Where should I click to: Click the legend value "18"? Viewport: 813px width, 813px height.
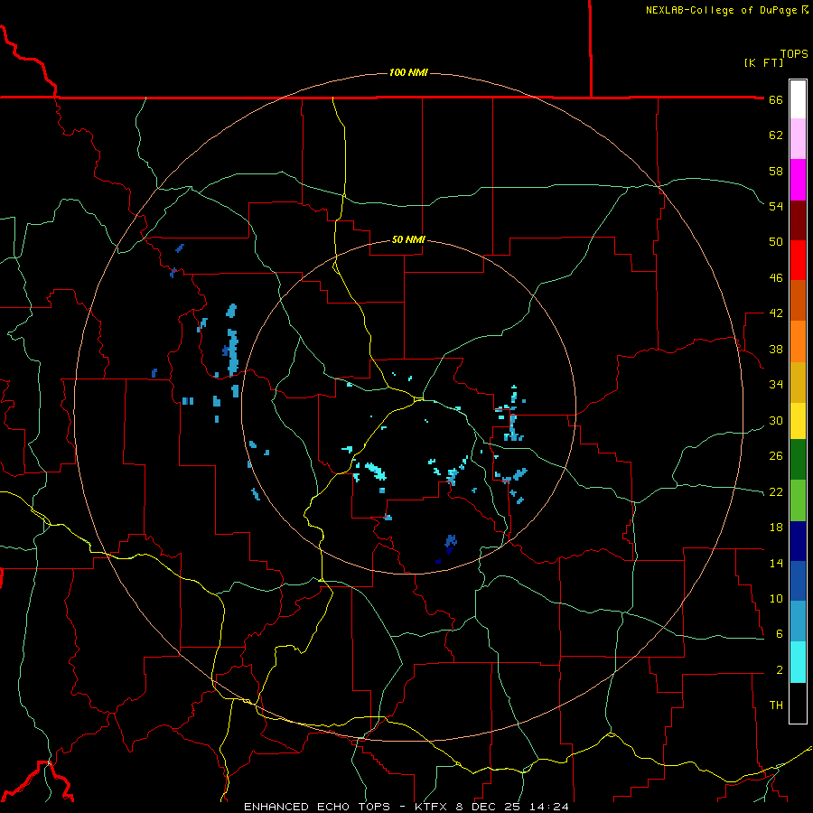coord(776,528)
